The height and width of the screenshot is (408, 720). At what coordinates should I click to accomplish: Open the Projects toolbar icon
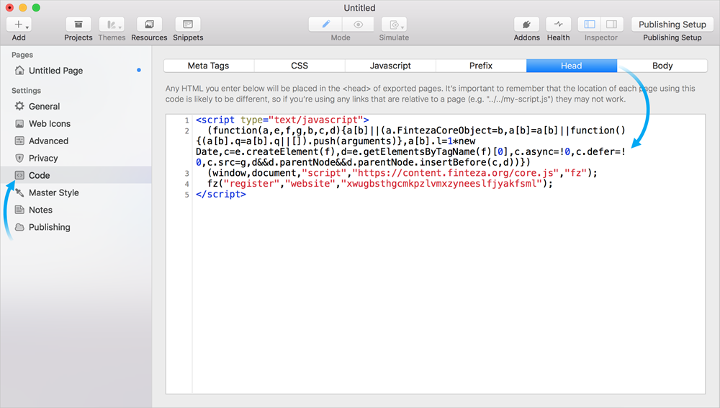tap(78, 25)
